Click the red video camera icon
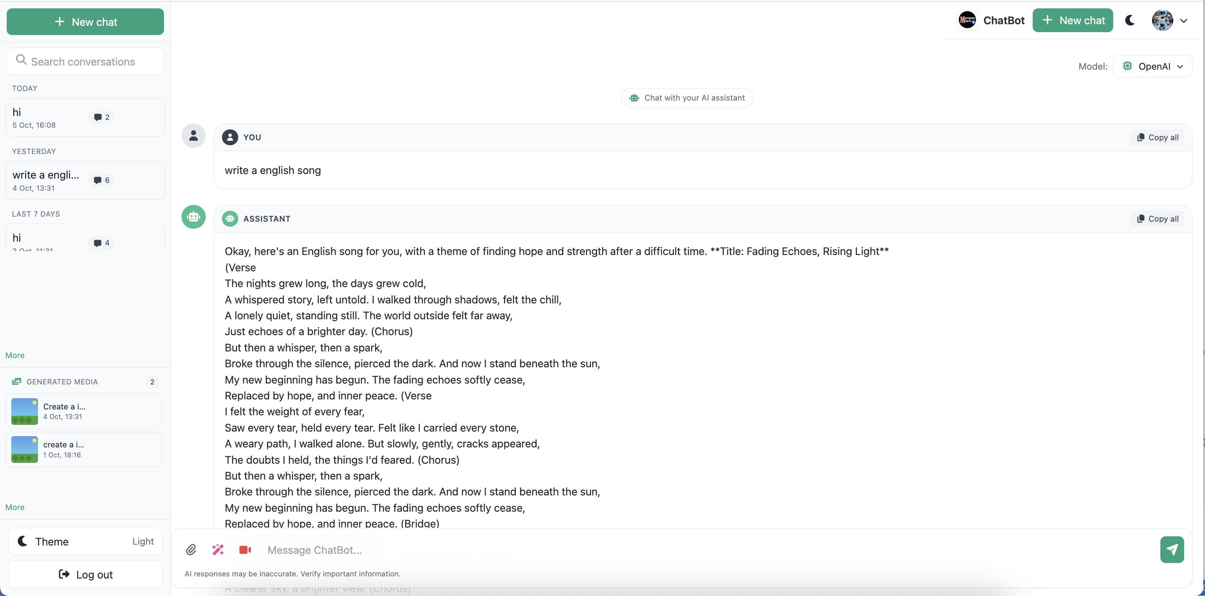The image size is (1205, 596). [x=245, y=550]
